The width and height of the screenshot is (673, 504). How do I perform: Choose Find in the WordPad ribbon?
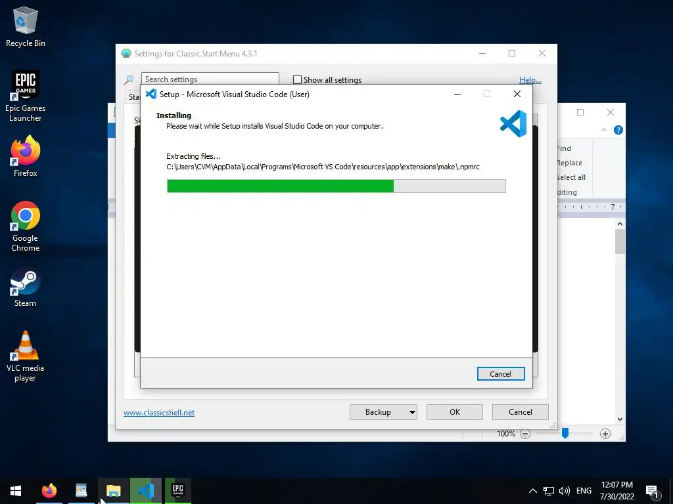564,148
